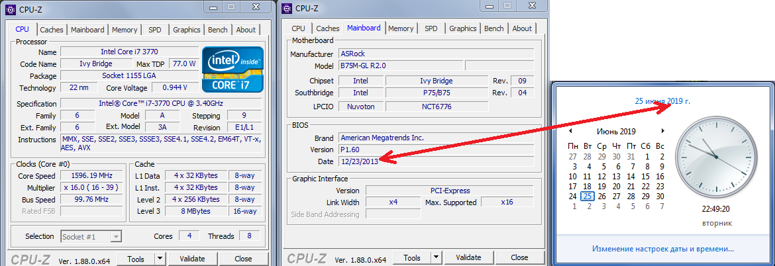The width and height of the screenshot is (775, 266).
Task: Click the Intel Core i7 logo badge
Action: click(232, 69)
